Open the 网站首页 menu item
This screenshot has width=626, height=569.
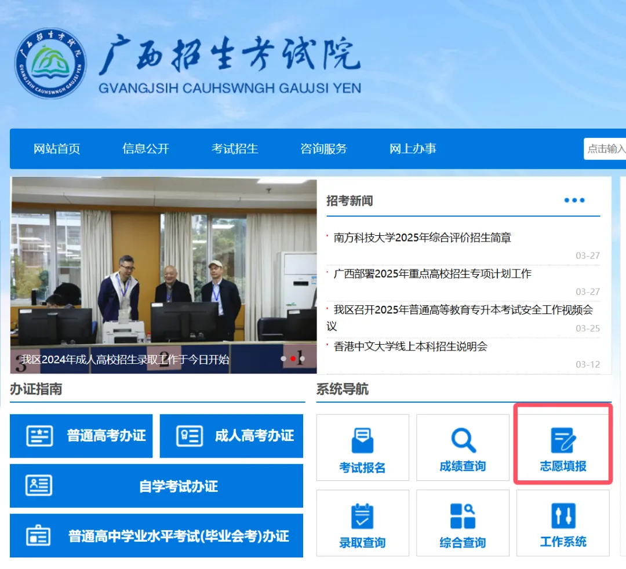(57, 149)
